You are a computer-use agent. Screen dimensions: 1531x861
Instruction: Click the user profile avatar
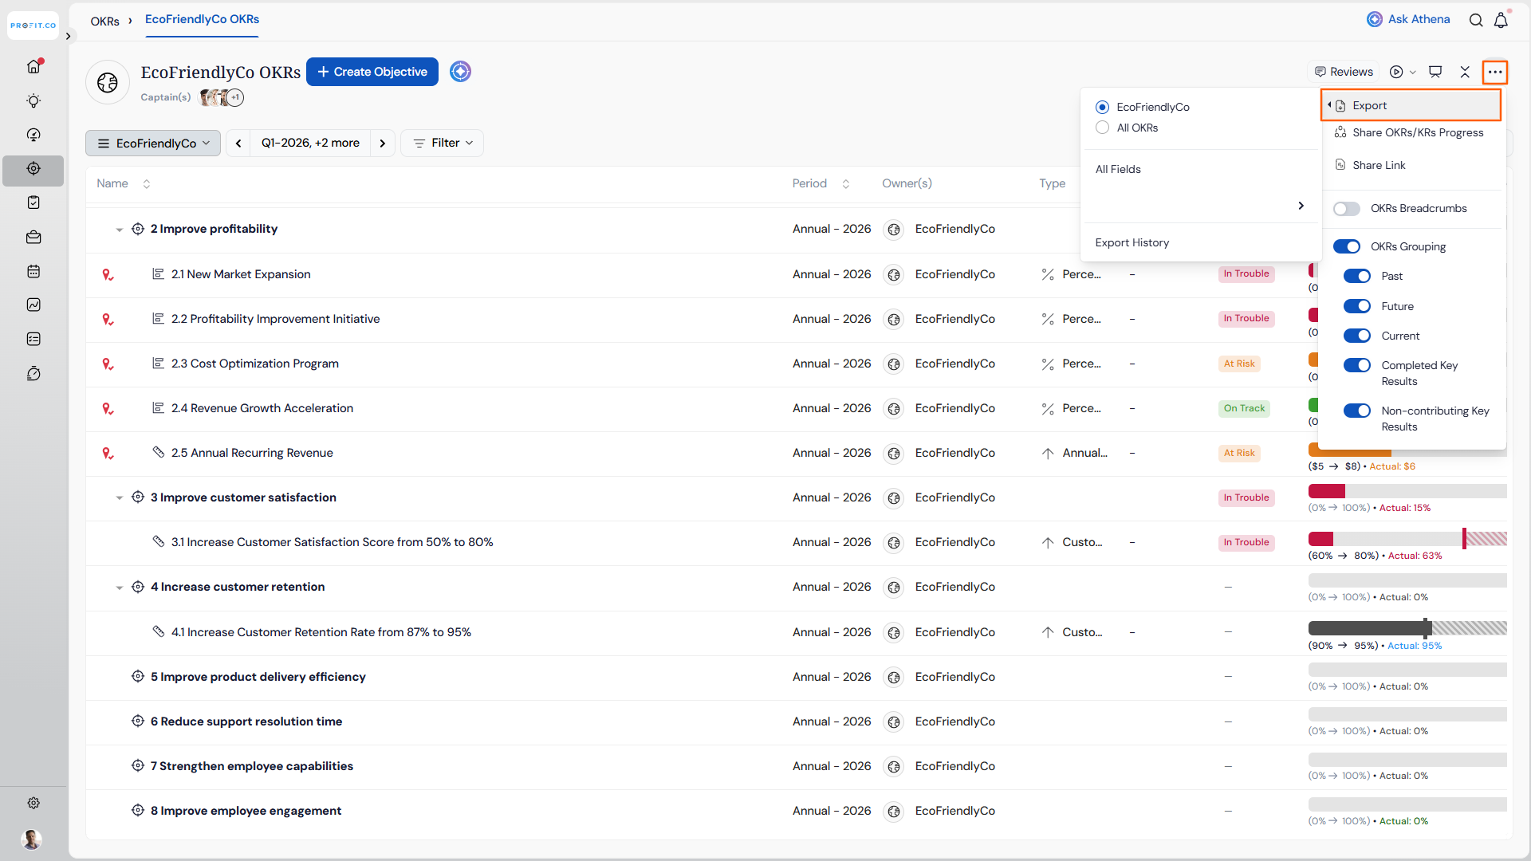31,839
